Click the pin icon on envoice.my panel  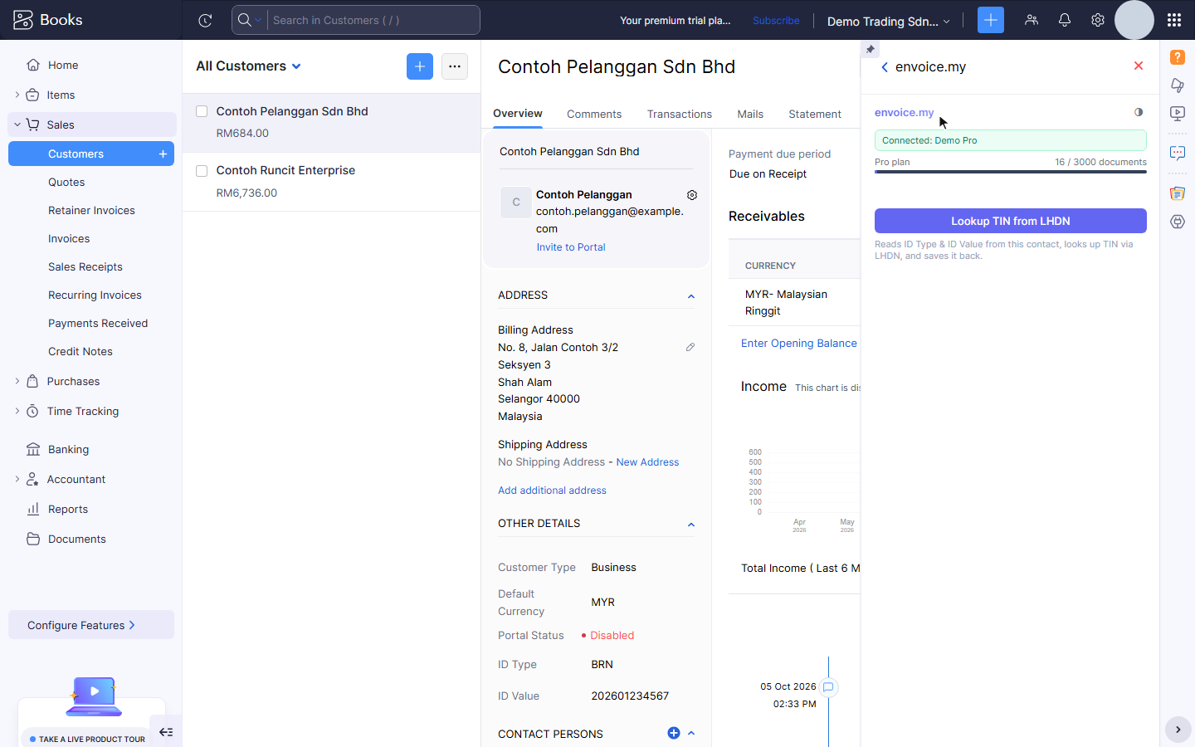coord(871,50)
